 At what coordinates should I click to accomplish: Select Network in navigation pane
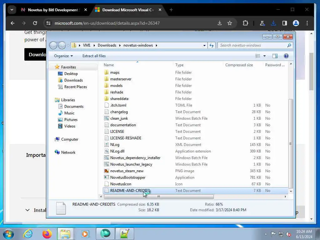[x=68, y=152]
